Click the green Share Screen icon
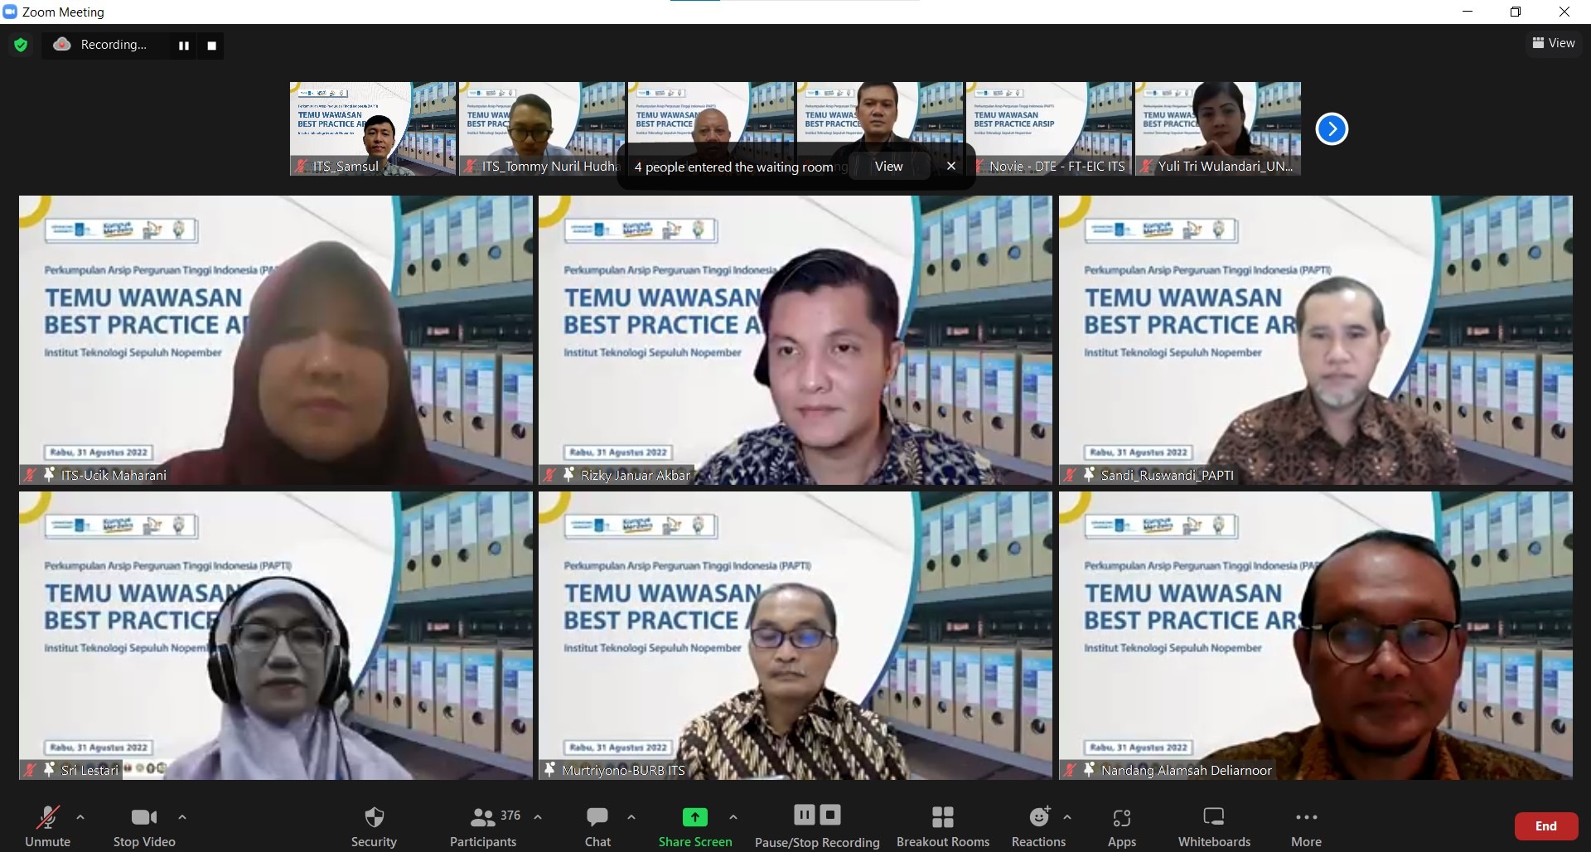This screenshot has height=852, width=1591. (694, 818)
